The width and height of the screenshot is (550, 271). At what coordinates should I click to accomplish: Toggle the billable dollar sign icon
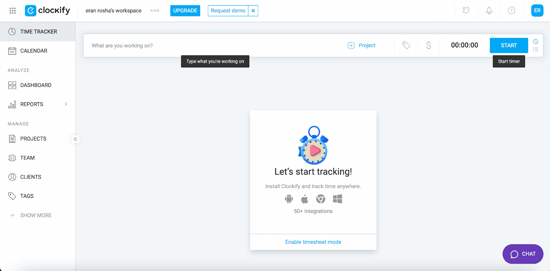pos(428,45)
